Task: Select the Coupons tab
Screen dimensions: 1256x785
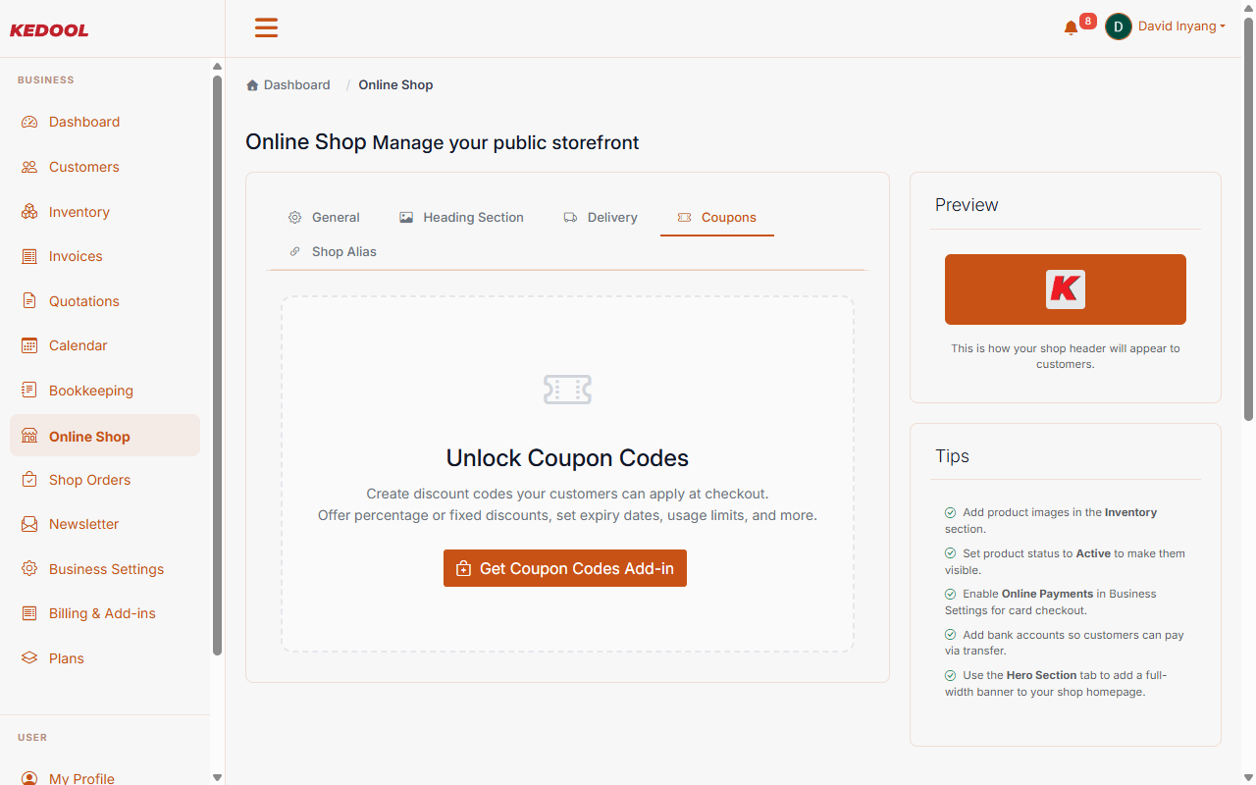Action: click(717, 218)
